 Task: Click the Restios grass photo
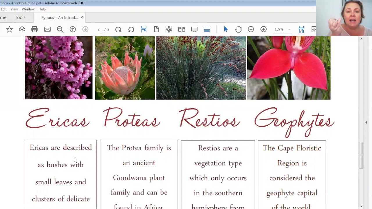[201, 68]
